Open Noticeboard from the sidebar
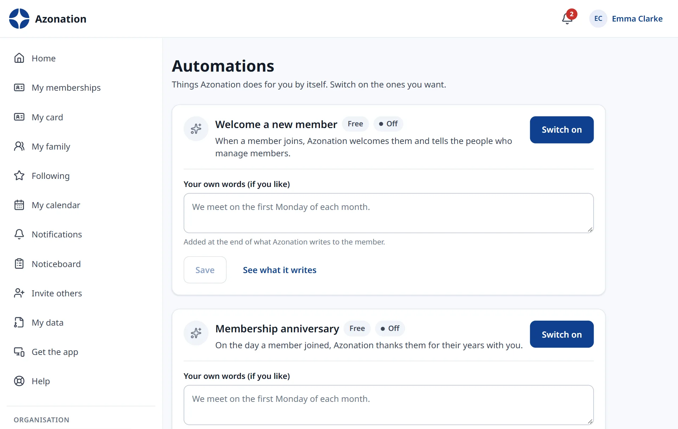 click(x=81, y=264)
